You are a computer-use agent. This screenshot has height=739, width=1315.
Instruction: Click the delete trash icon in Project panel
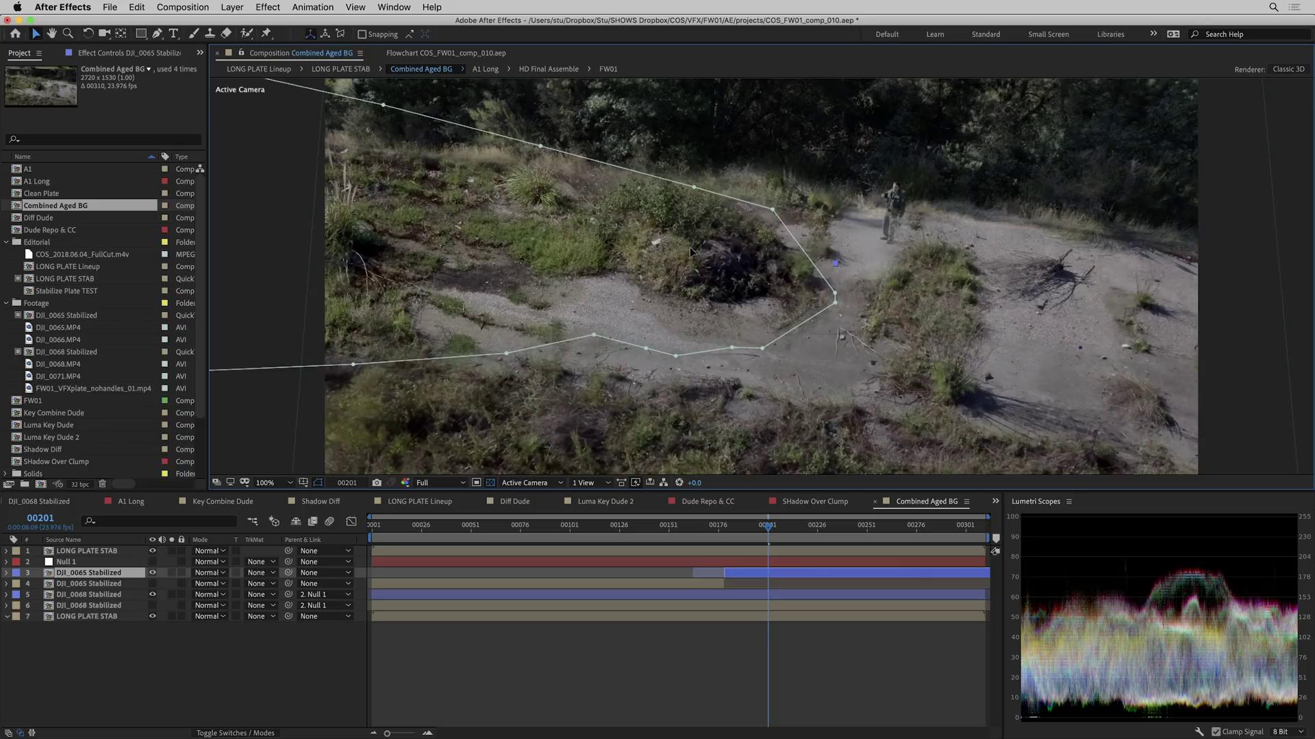tap(103, 484)
